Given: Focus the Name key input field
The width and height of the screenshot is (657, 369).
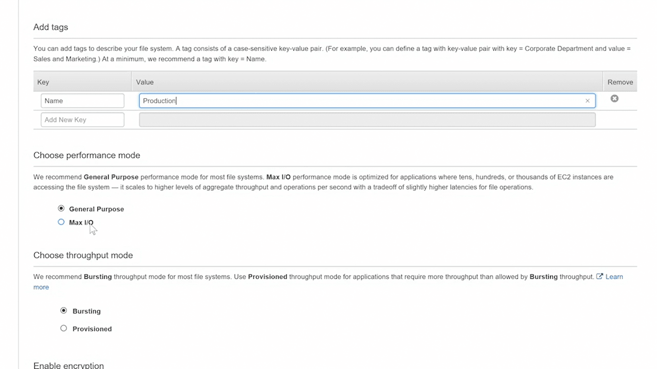Looking at the screenshot, I should pyautogui.click(x=82, y=101).
